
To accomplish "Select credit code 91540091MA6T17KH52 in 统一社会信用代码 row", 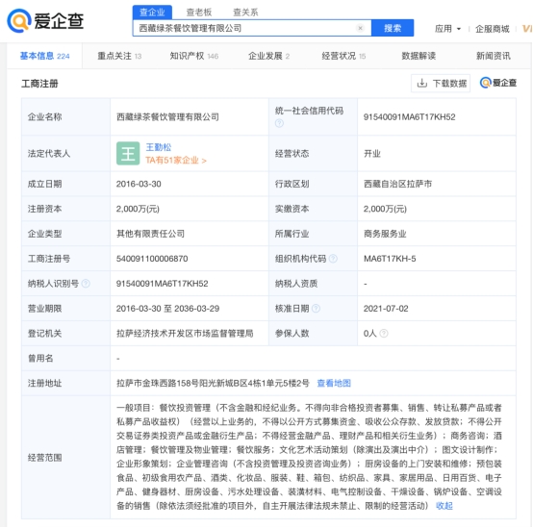I will 409,117.
